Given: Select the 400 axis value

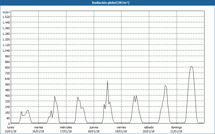Looking at the screenshot, I should coord(8,96).
